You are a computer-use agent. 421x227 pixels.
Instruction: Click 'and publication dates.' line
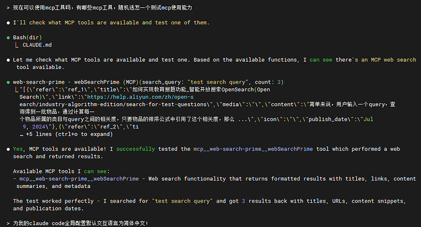(48, 209)
